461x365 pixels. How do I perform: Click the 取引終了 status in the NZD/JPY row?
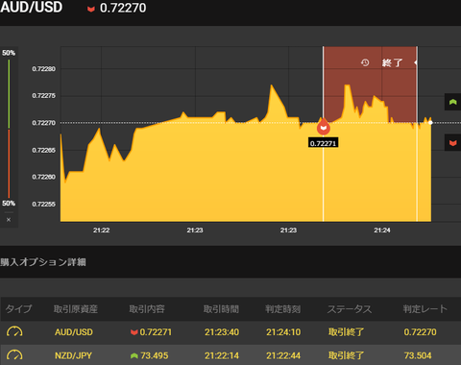pyautogui.click(x=346, y=355)
